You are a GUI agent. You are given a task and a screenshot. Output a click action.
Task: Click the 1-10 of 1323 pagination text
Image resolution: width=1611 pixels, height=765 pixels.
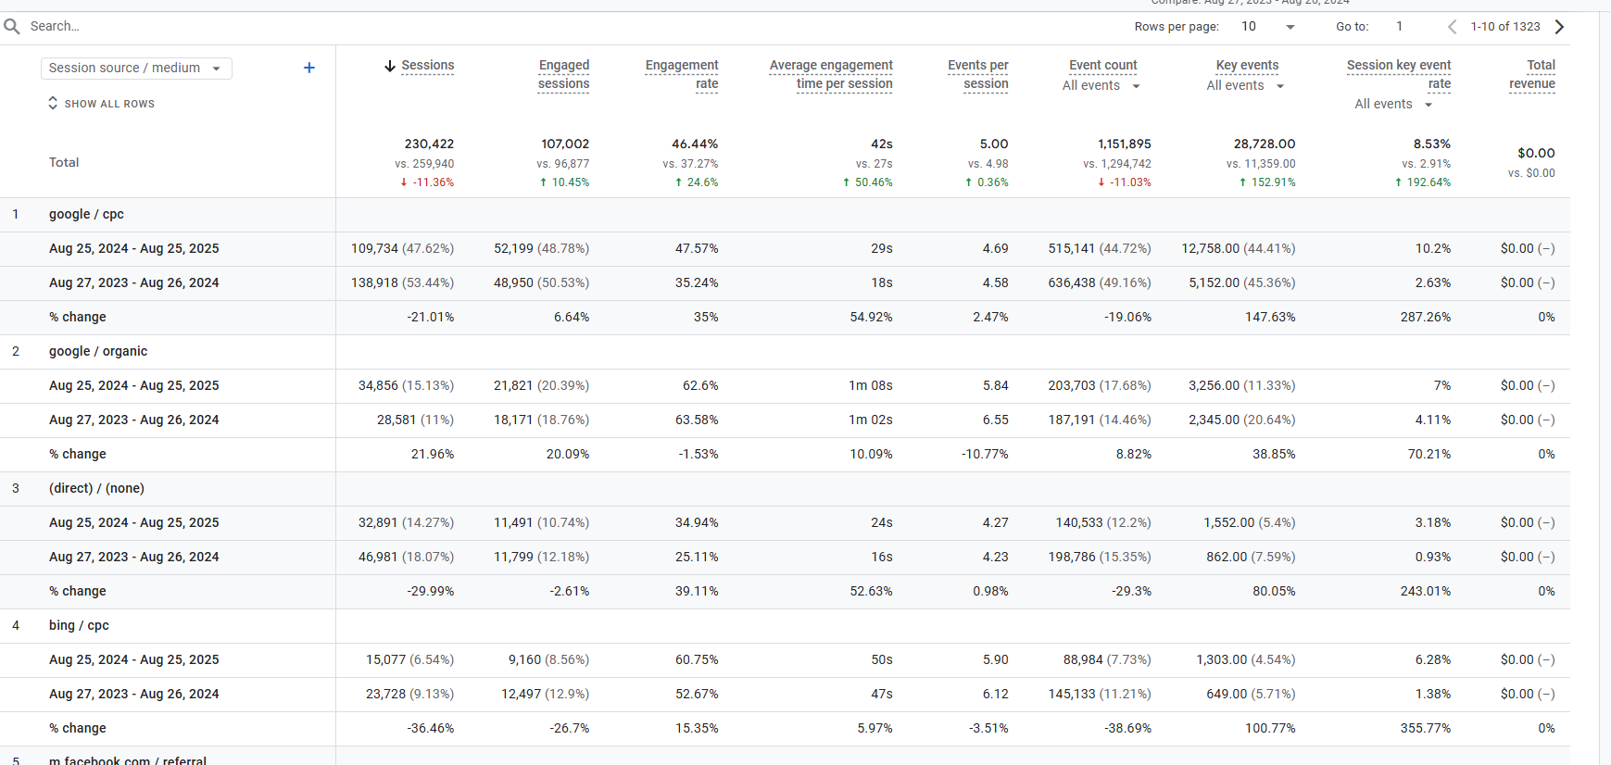1504,27
